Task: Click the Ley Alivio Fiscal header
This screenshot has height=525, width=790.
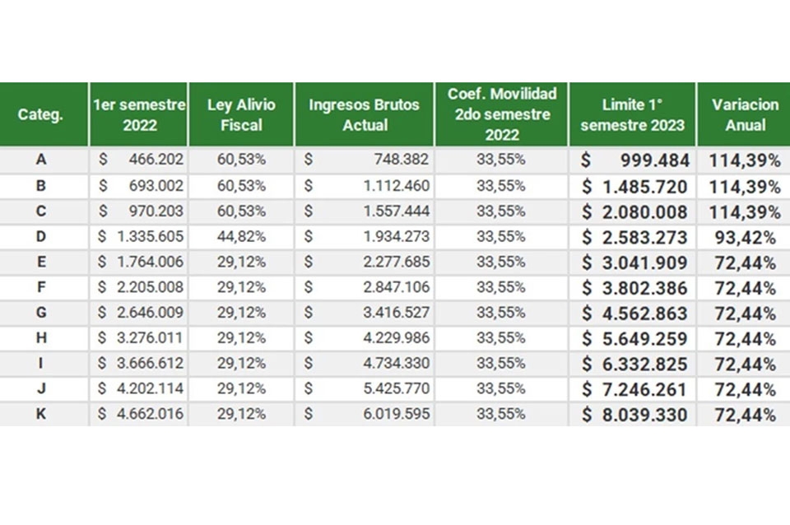Action: 240,114
